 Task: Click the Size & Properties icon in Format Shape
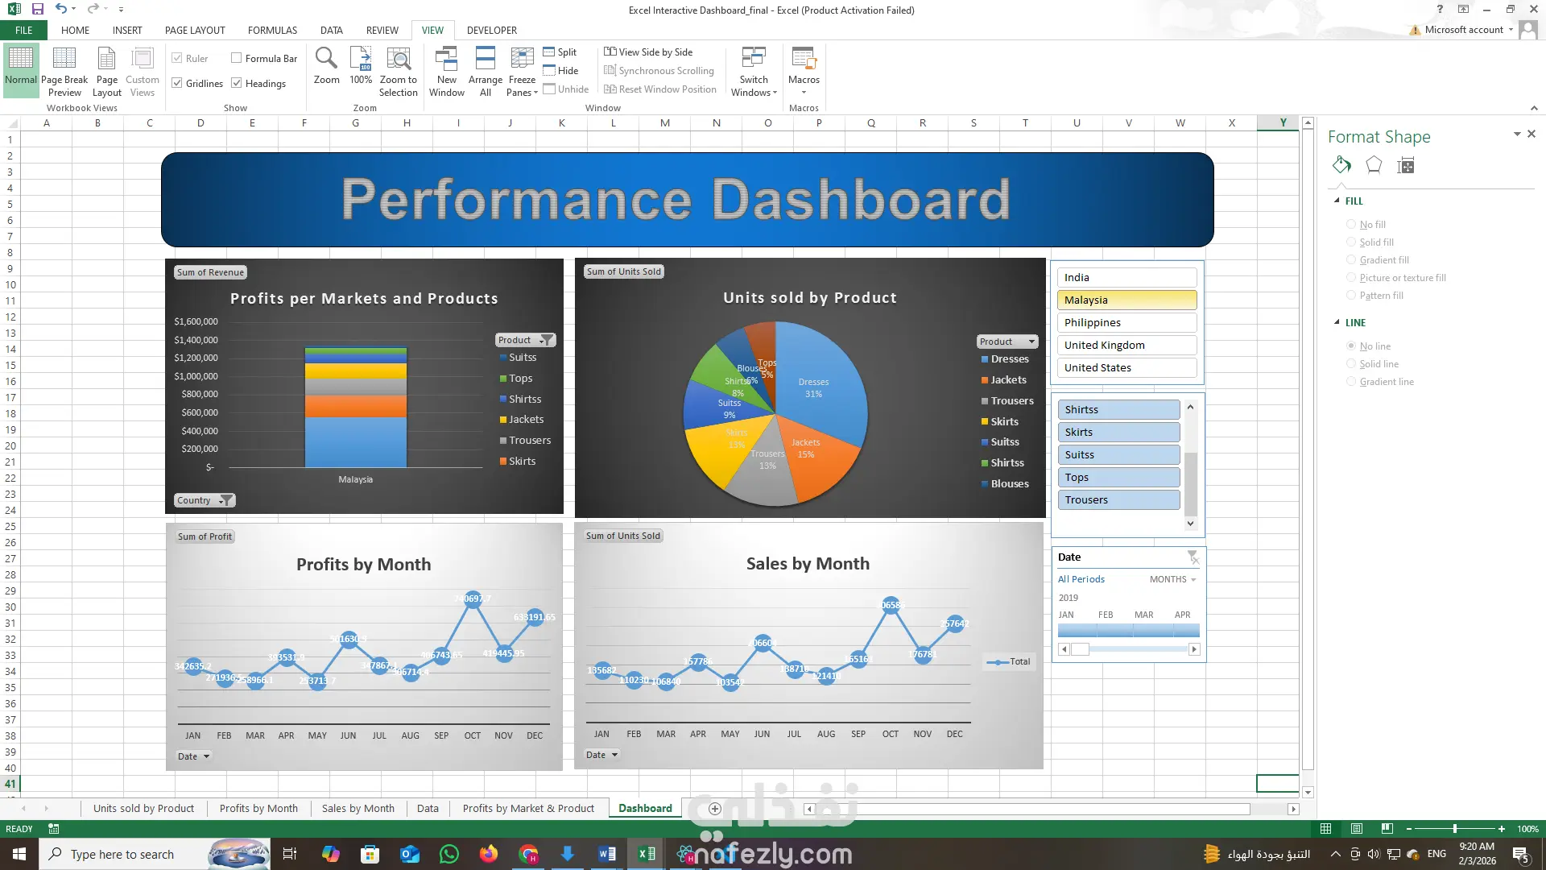pos(1406,166)
